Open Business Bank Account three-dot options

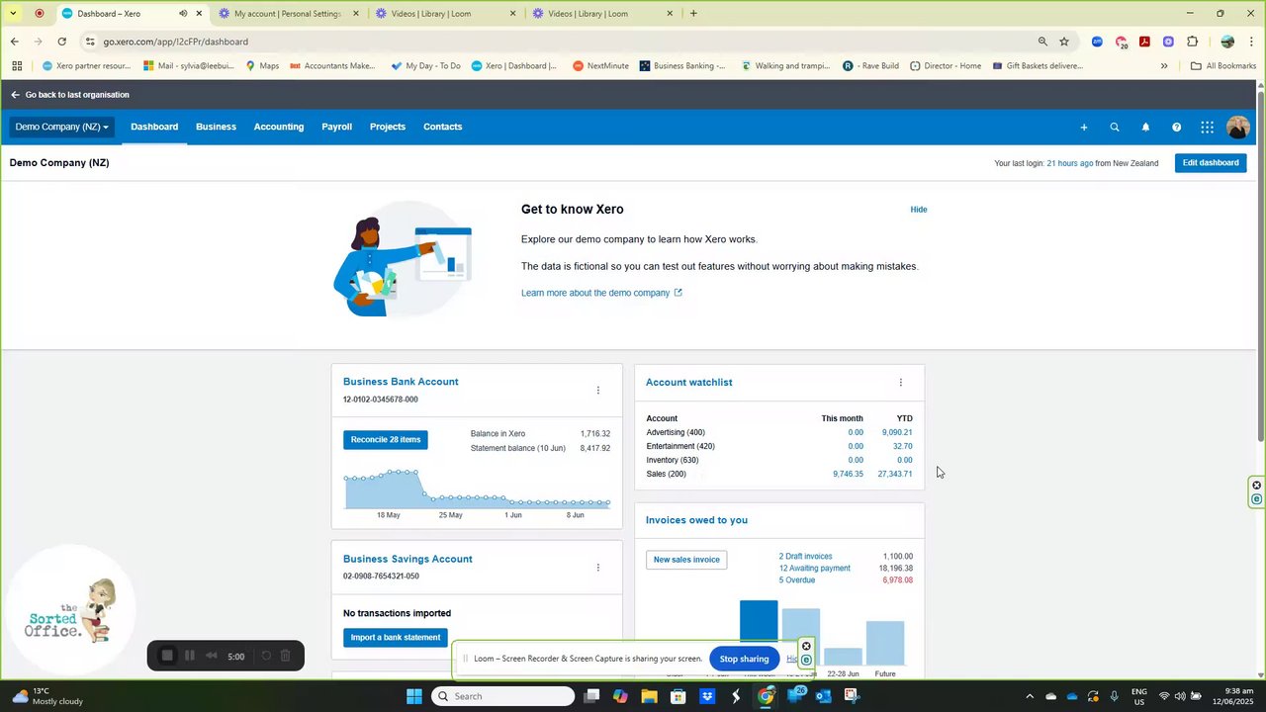pyautogui.click(x=597, y=391)
